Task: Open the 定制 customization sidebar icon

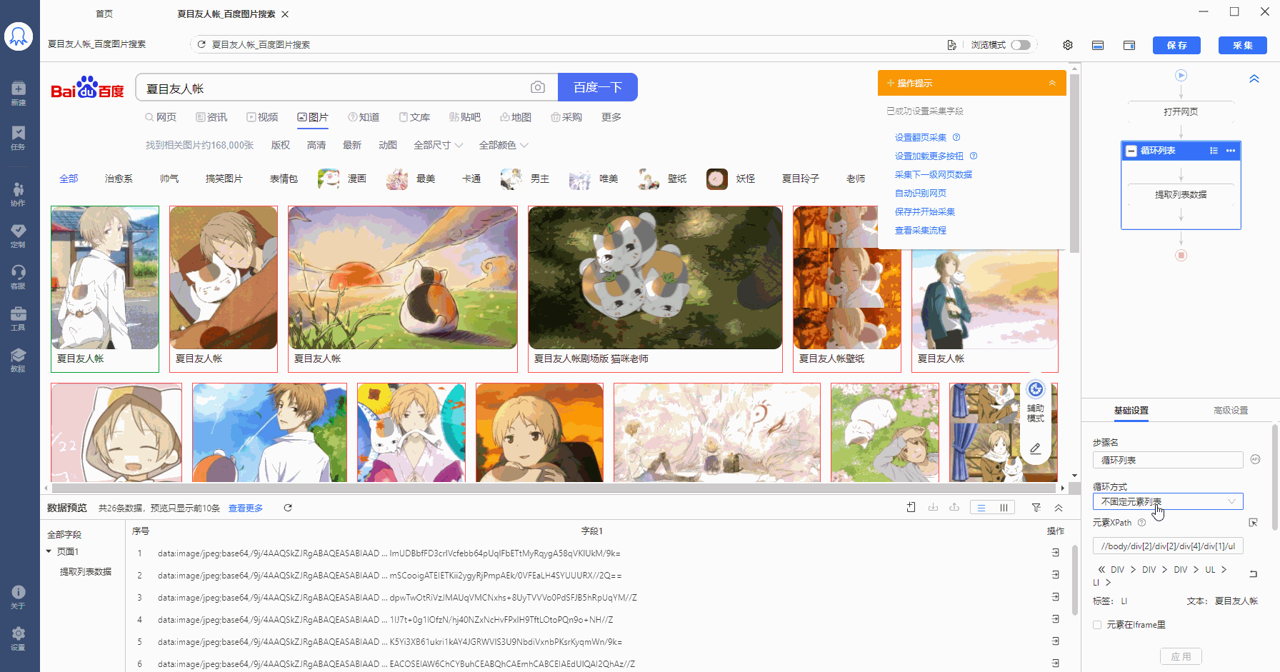Action: [x=19, y=236]
